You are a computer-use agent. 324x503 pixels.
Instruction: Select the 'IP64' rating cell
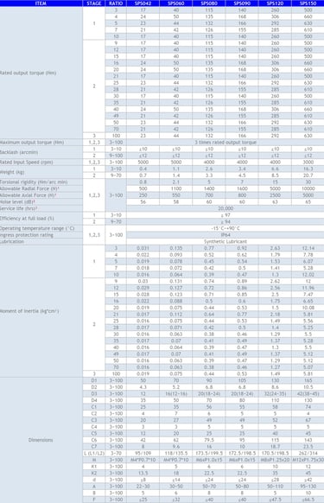[226, 235]
